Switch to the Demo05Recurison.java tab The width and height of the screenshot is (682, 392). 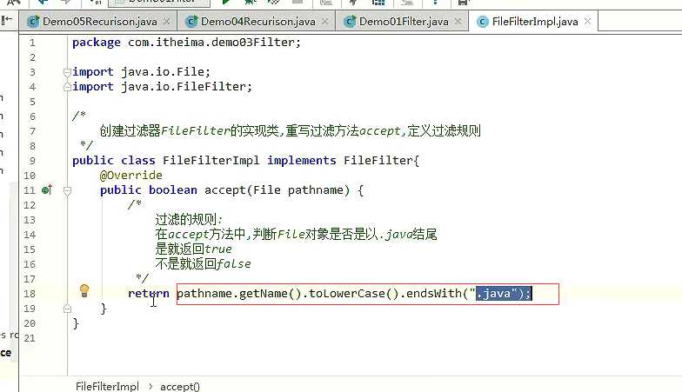(x=99, y=21)
